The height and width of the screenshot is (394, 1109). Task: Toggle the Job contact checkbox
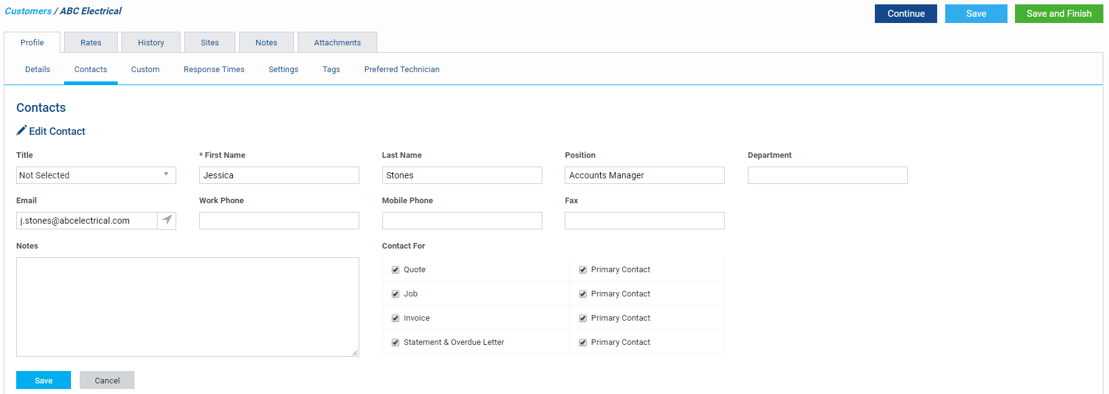pyautogui.click(x=395, y=294)
